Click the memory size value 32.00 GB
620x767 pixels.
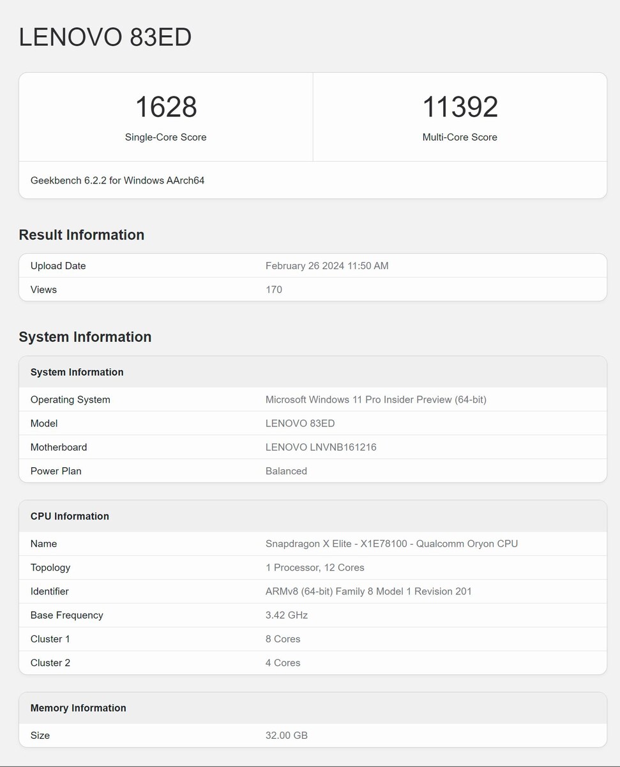pyautogui.click(x=287, y=736)
